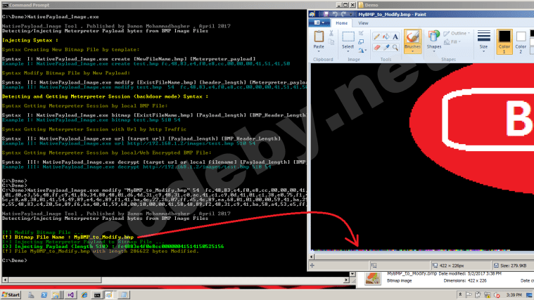Click scroll right arrow on Command Prompt scrollbar
Image resolution: width=534 pixels, height=300 pixels.
pos(346,280)
